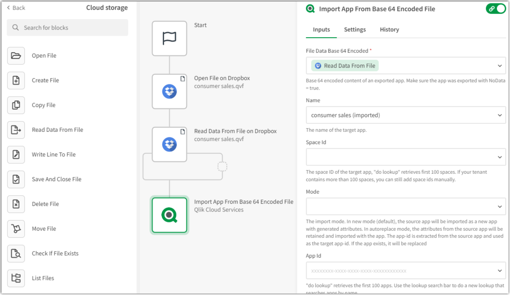Toggle the automation enable switch
The height and width of the screenshot is (295, 510).
click(x=496, y=9)
